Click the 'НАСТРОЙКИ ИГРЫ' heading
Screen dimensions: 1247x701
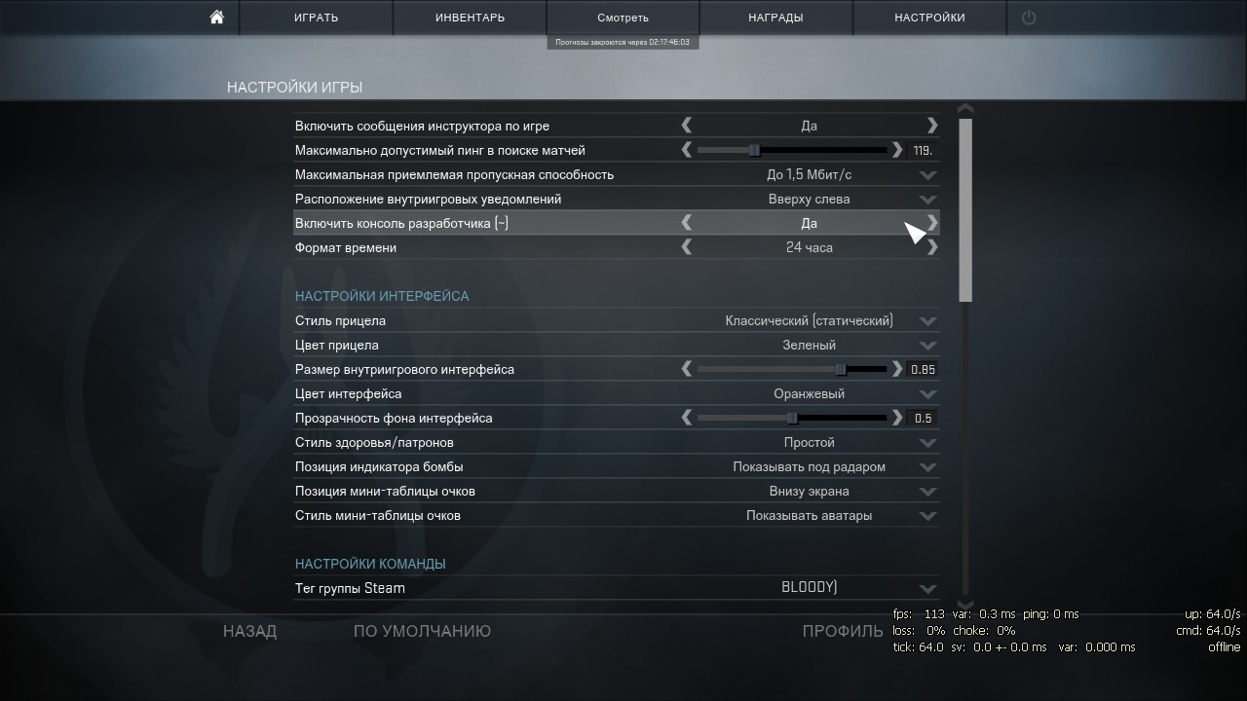294,88
